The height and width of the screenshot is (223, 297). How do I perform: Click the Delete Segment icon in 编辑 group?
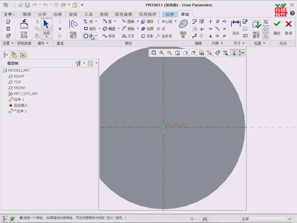coord(202,21)
